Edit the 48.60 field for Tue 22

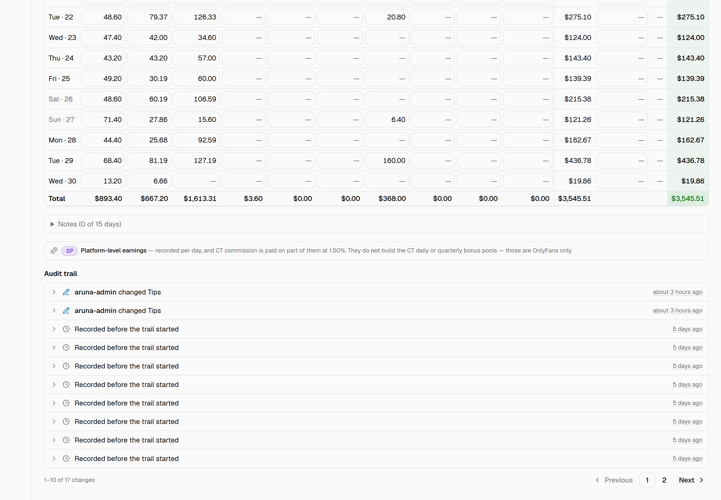103,17
